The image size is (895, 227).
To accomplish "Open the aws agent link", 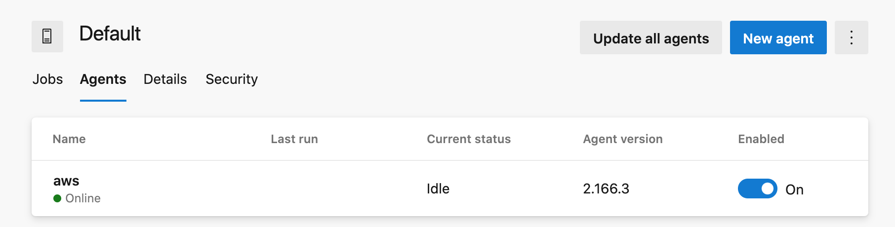I will 66,181.
